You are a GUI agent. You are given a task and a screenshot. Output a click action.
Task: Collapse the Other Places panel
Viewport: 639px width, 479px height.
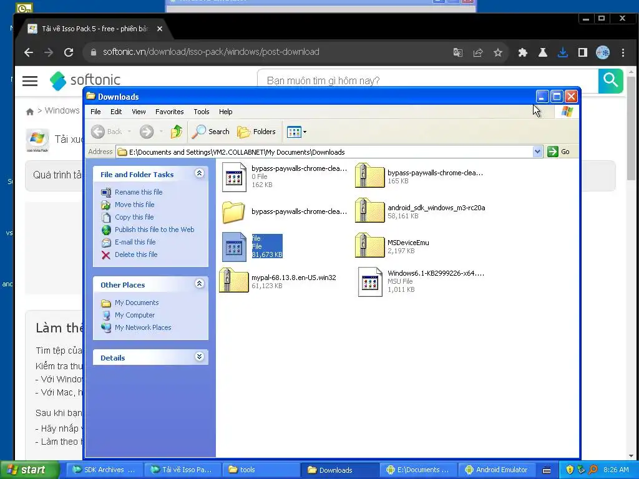pyautogui.click(x=199, y=284)
